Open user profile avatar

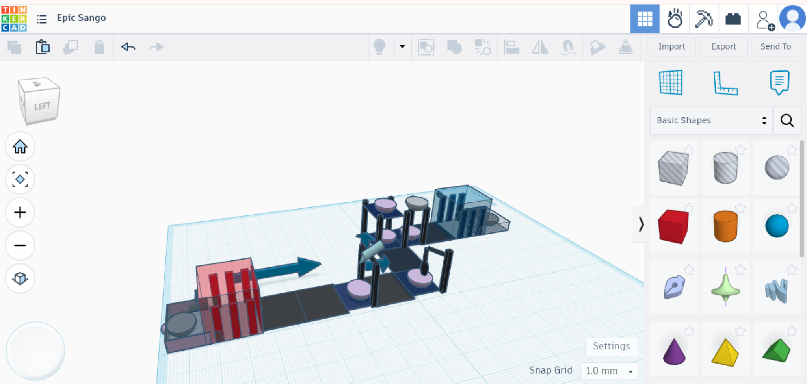point(792,19)
